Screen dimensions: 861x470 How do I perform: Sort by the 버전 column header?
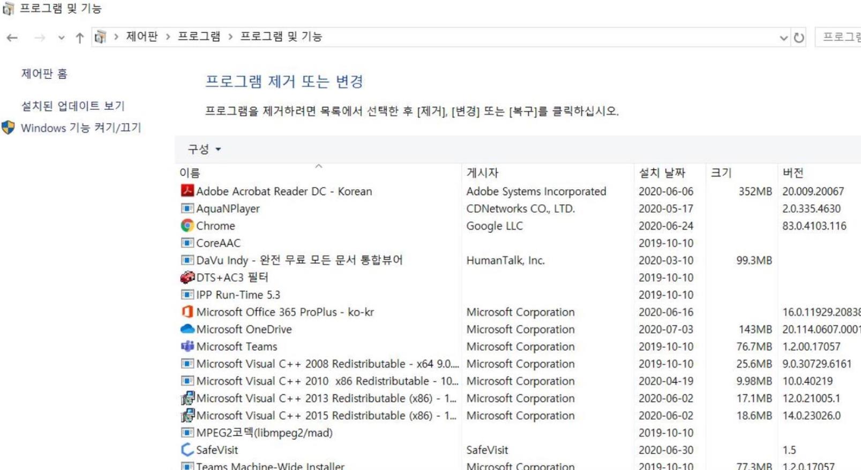coord(819,173)
